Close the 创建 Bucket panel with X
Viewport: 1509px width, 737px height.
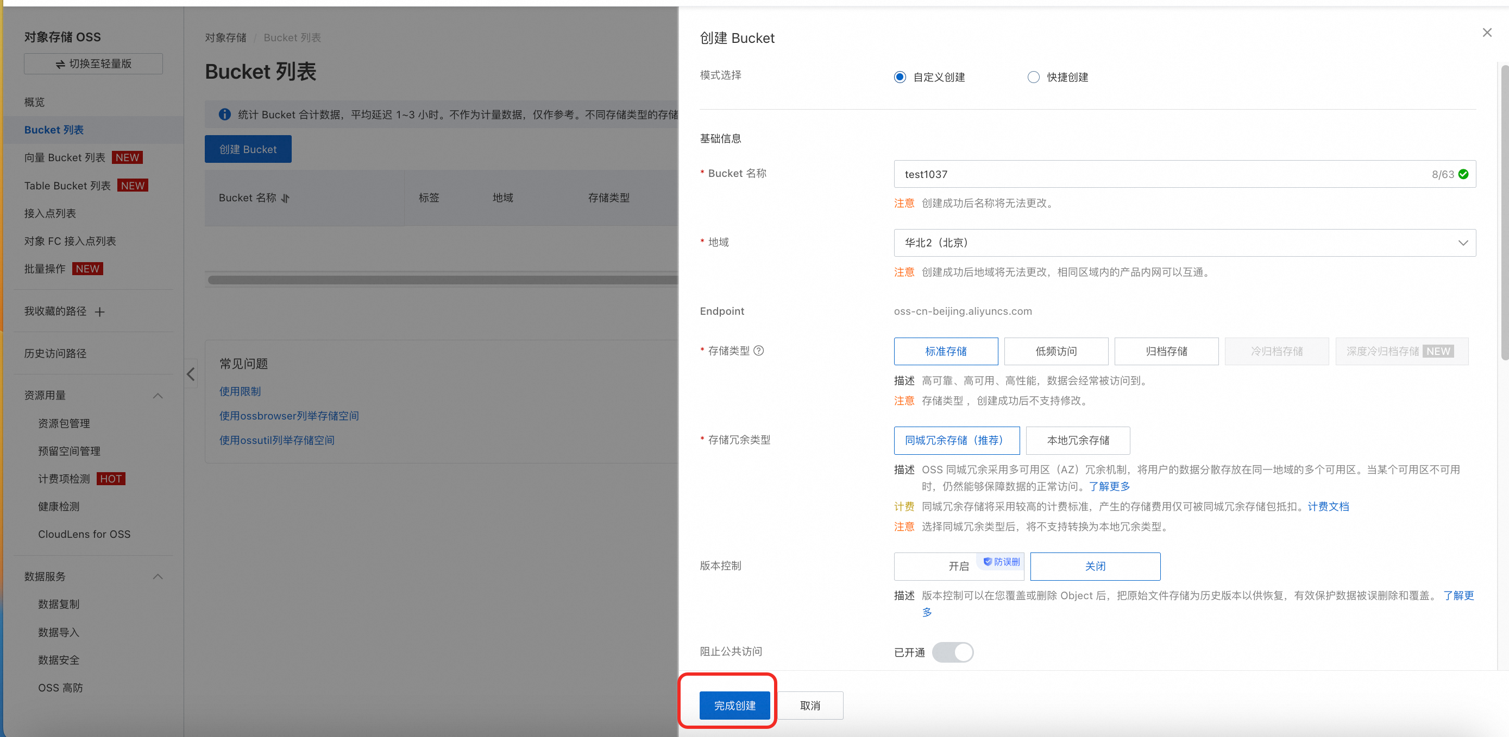(1487, 33)
